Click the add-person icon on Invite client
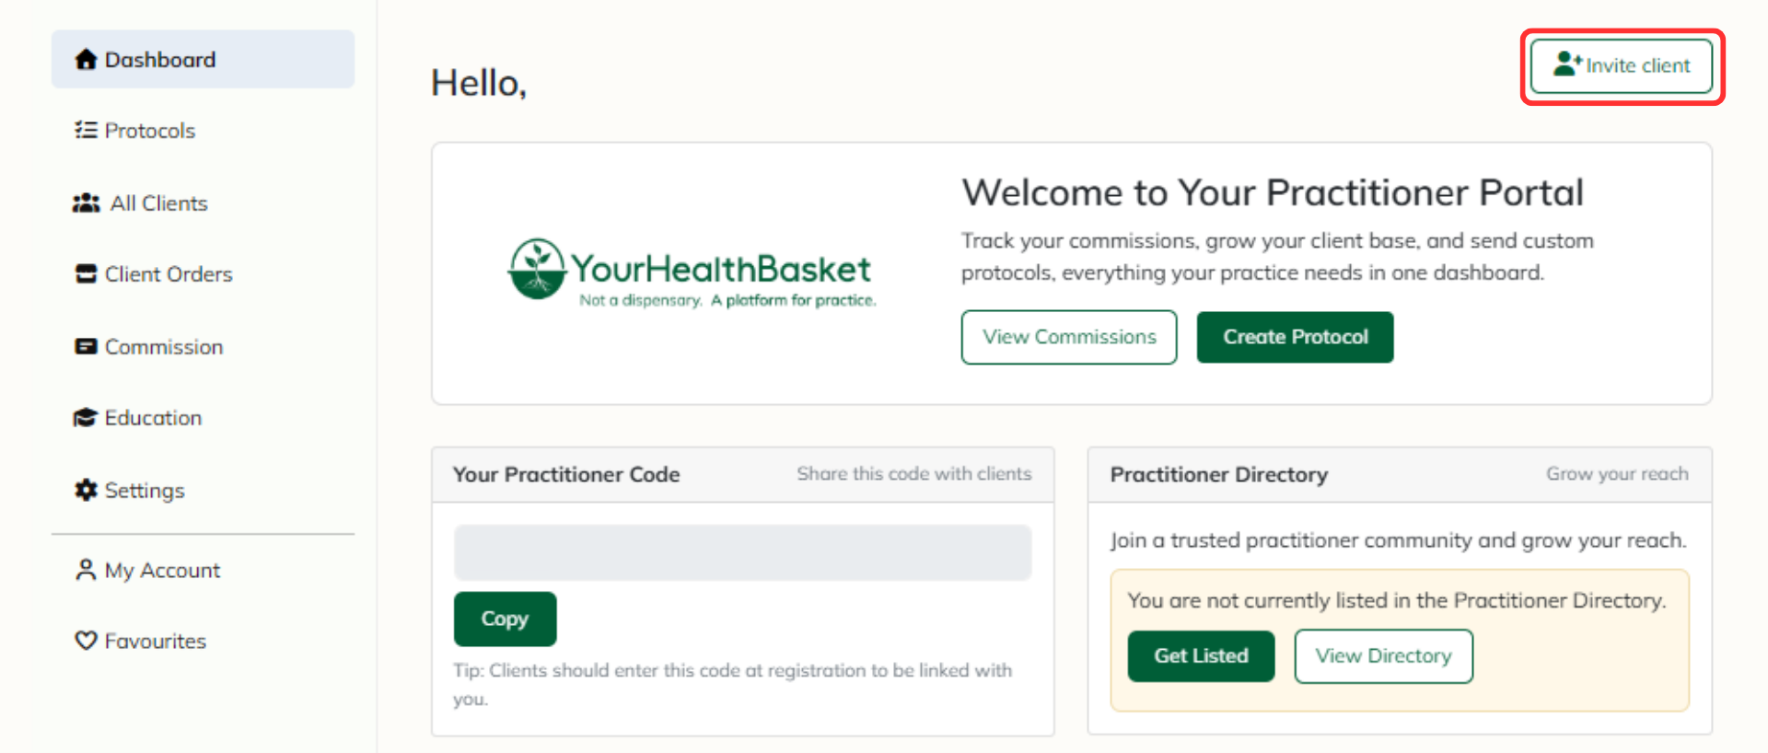This screenshot has width=1768, height=753. [1567, 64]
